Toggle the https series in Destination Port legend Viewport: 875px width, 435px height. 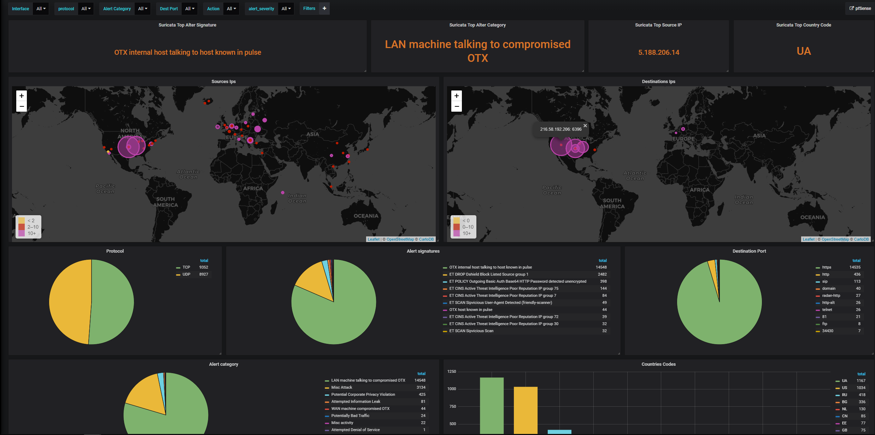click(827, 268)
